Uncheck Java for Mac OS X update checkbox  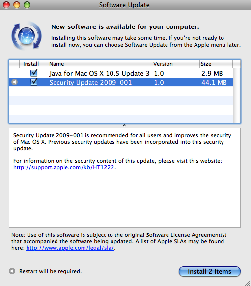tap(34, 73)
